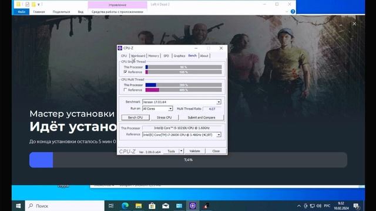The image size is (376, 211).
Task: Click the Single Thread This Processor bar
Action: (x=183, y=67)
